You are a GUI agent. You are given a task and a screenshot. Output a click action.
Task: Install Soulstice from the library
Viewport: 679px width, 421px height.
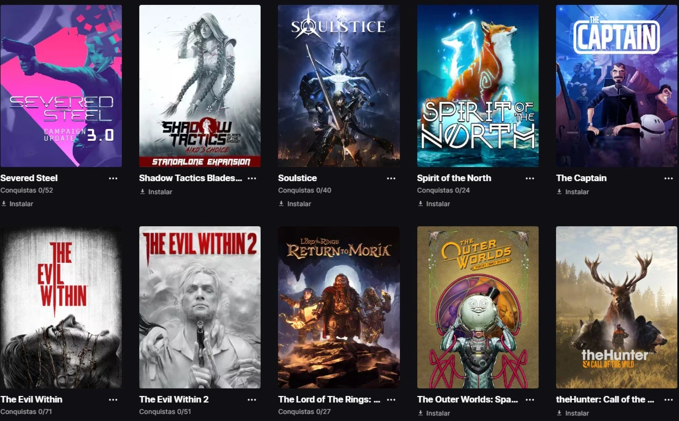[x=295, y=204]
